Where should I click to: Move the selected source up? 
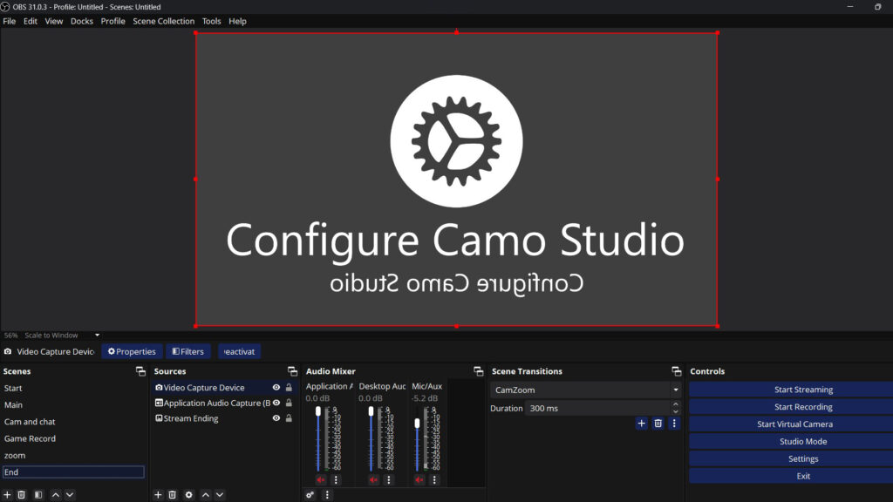[x=206, y=495]
